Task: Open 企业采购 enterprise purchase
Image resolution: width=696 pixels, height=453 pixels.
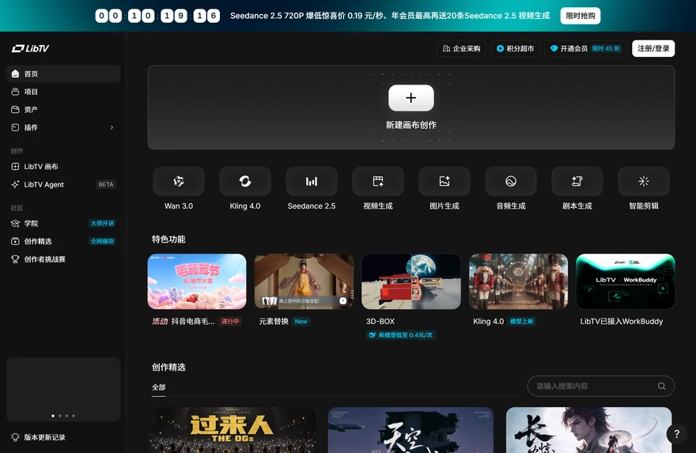Action: [462, 48]
